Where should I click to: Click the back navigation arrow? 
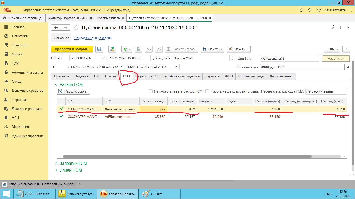click(x=56, y=27)
